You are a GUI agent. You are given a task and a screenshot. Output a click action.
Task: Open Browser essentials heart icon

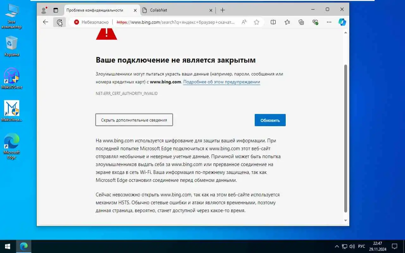tap(315, 22)
